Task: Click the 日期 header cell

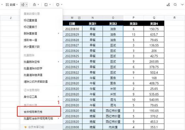Action: point(72,23)
